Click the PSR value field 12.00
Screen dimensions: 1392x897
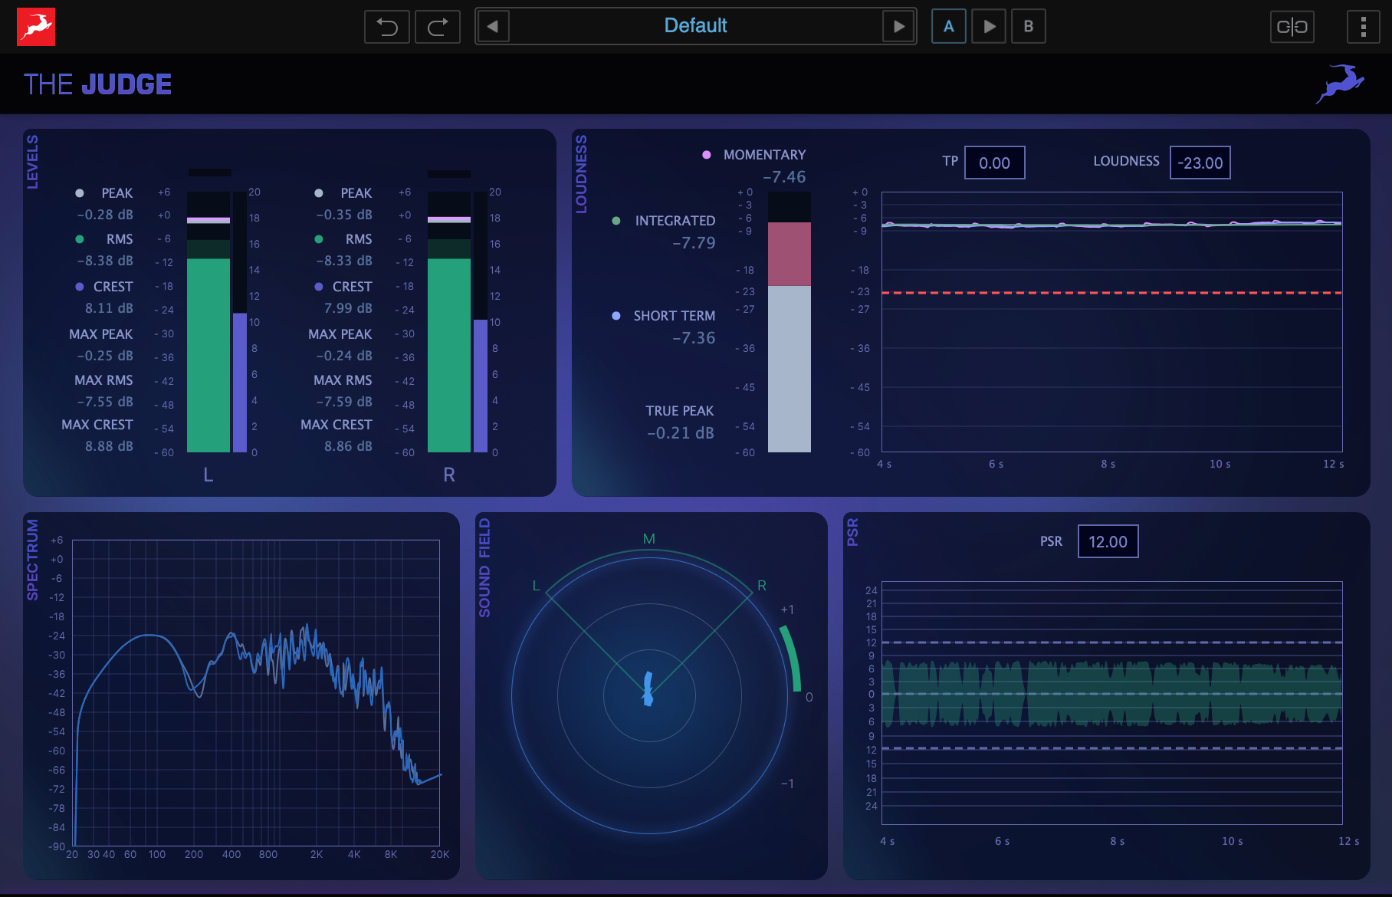click(1108, 541)
